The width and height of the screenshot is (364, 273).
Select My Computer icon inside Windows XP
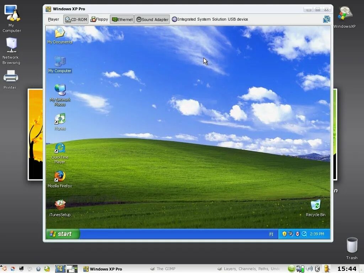coord(60,65)
